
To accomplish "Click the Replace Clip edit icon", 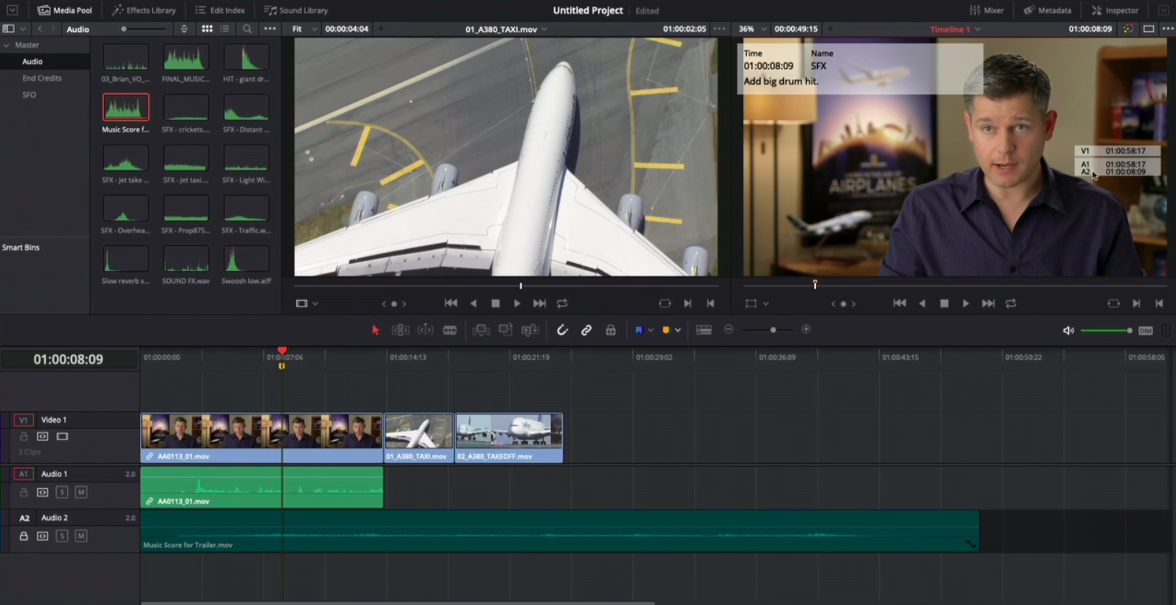I will pyautogui.click(x=530, y=330).
